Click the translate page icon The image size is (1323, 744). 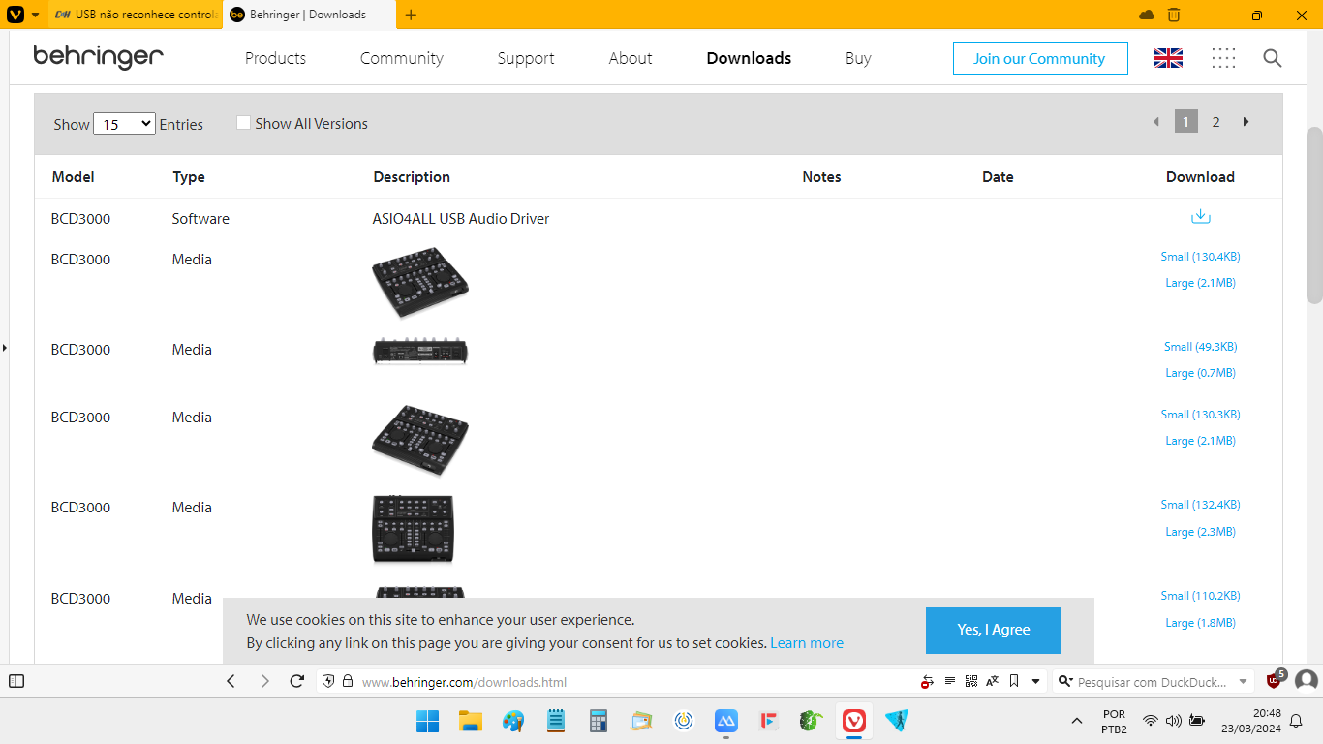[x=992, y=681]
